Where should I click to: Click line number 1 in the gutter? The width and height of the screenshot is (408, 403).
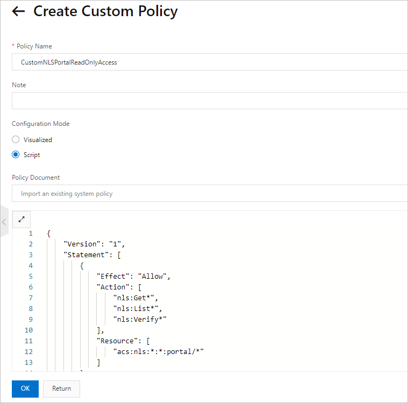(31, 234)
